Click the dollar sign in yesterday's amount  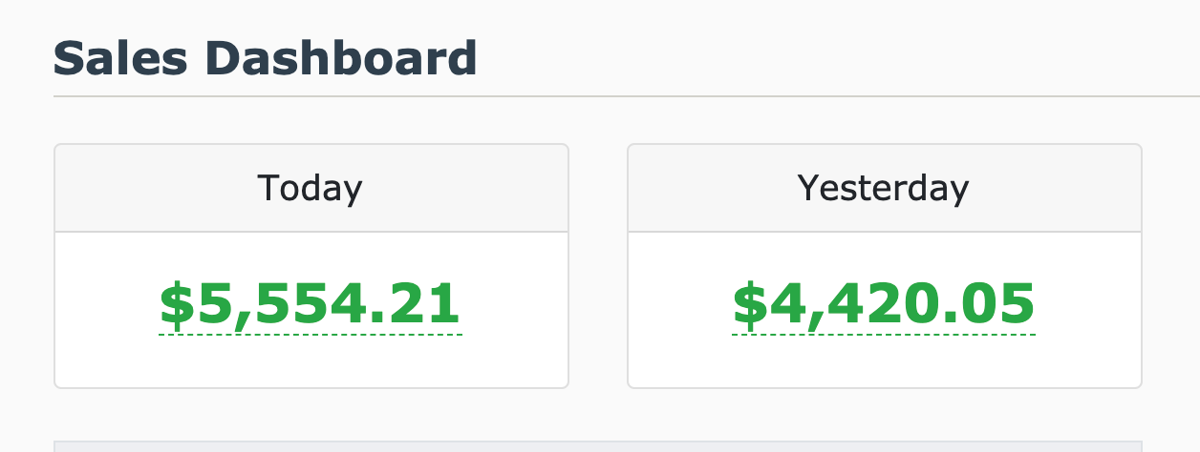tap(749, 304)
